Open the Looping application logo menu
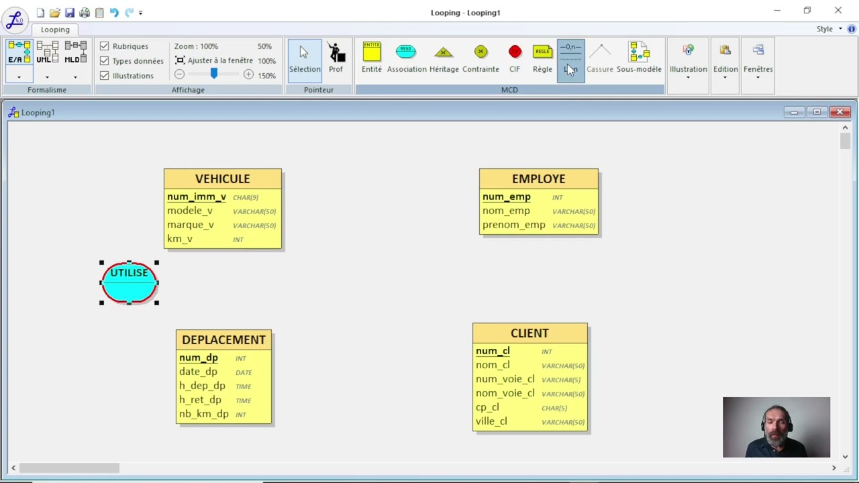The height and width of the screenshot is (483, 859). (x=15, y=19)
